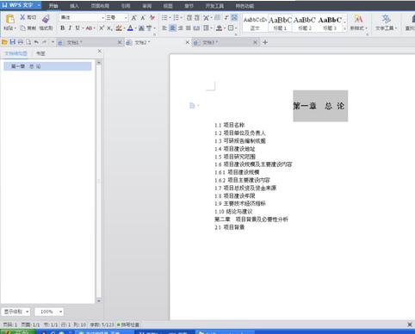Image resolution: width=415 pixels, height=334 pixels.
Task: Clear formatting with eraser icon
Action: pyautogui.click(x=152, y=18)
